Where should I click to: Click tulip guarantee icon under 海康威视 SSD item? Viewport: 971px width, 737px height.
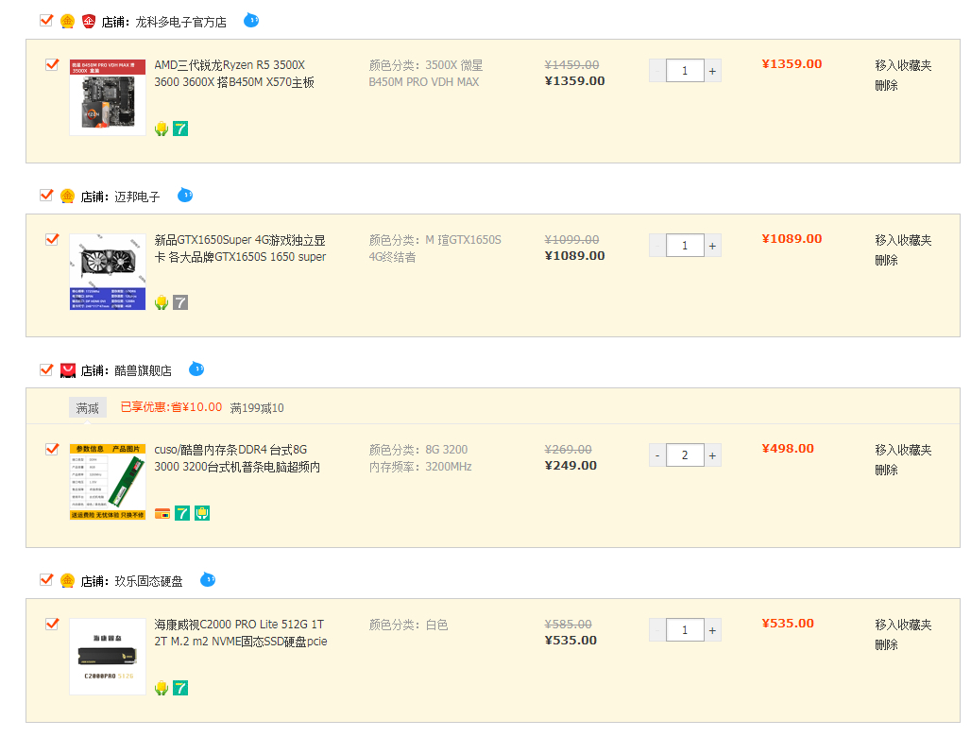click(162, 688)
